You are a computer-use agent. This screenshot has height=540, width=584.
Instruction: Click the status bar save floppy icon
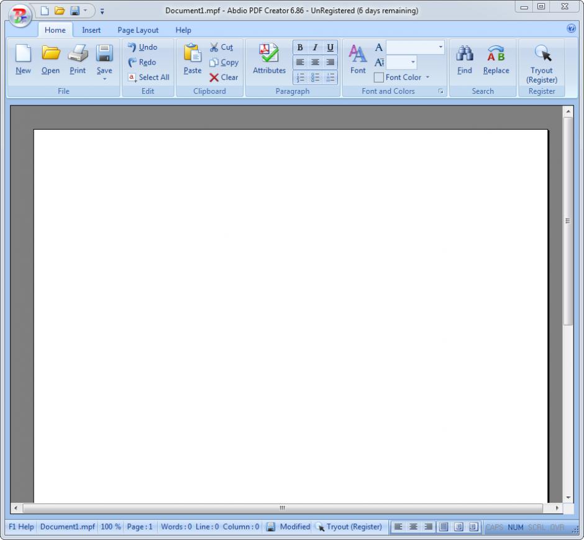(x=271, y=526)
